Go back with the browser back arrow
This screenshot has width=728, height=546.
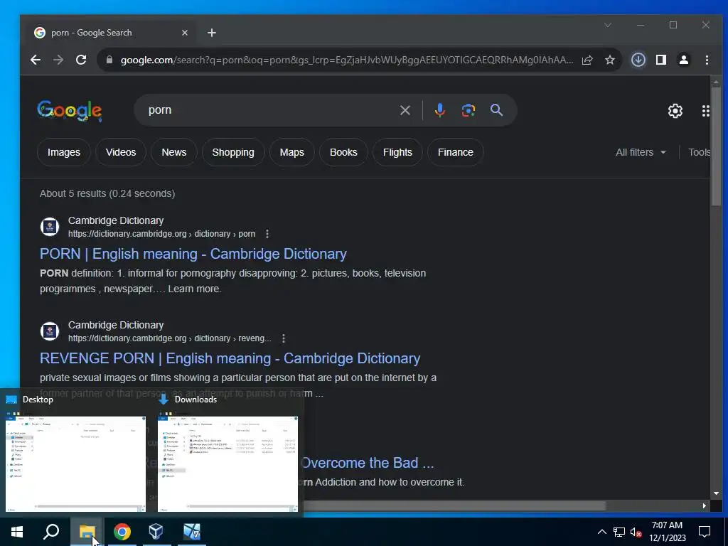coord(36,60)
